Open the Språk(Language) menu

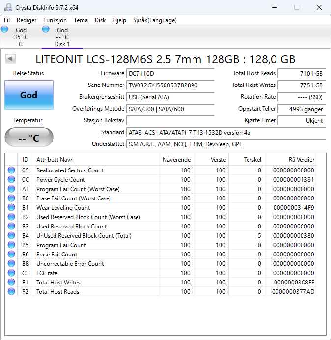(155, 20)
